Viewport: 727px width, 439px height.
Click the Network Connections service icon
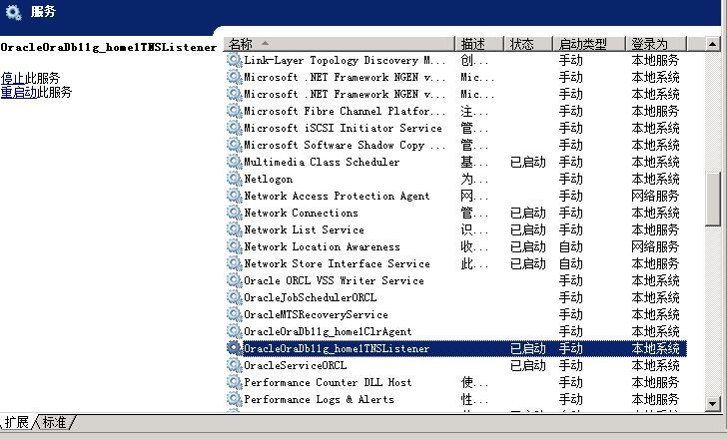235,213
